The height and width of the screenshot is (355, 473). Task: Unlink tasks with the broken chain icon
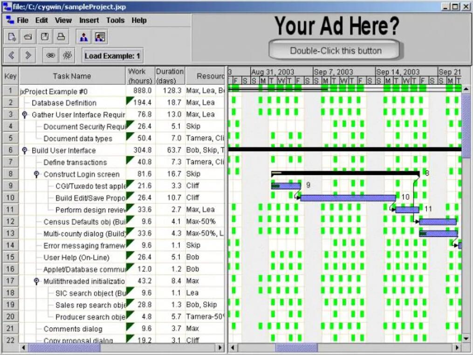(67, 56)
